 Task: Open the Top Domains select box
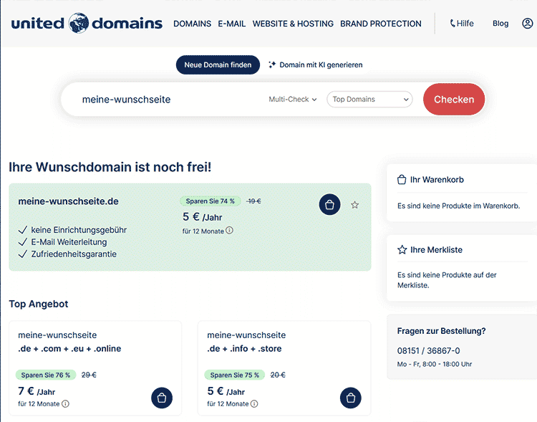(369, 99)
